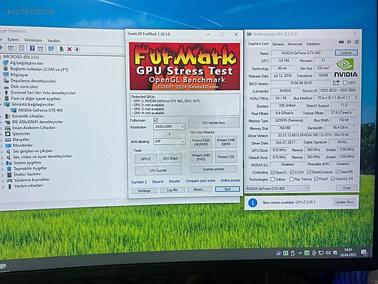Toggle the PhysX checkbox

click(x=316, y=179)
